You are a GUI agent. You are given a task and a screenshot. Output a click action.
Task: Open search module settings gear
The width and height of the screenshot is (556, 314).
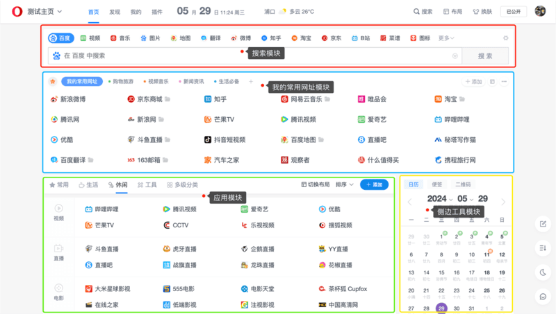pyautogui.click(x=506, y=38)
